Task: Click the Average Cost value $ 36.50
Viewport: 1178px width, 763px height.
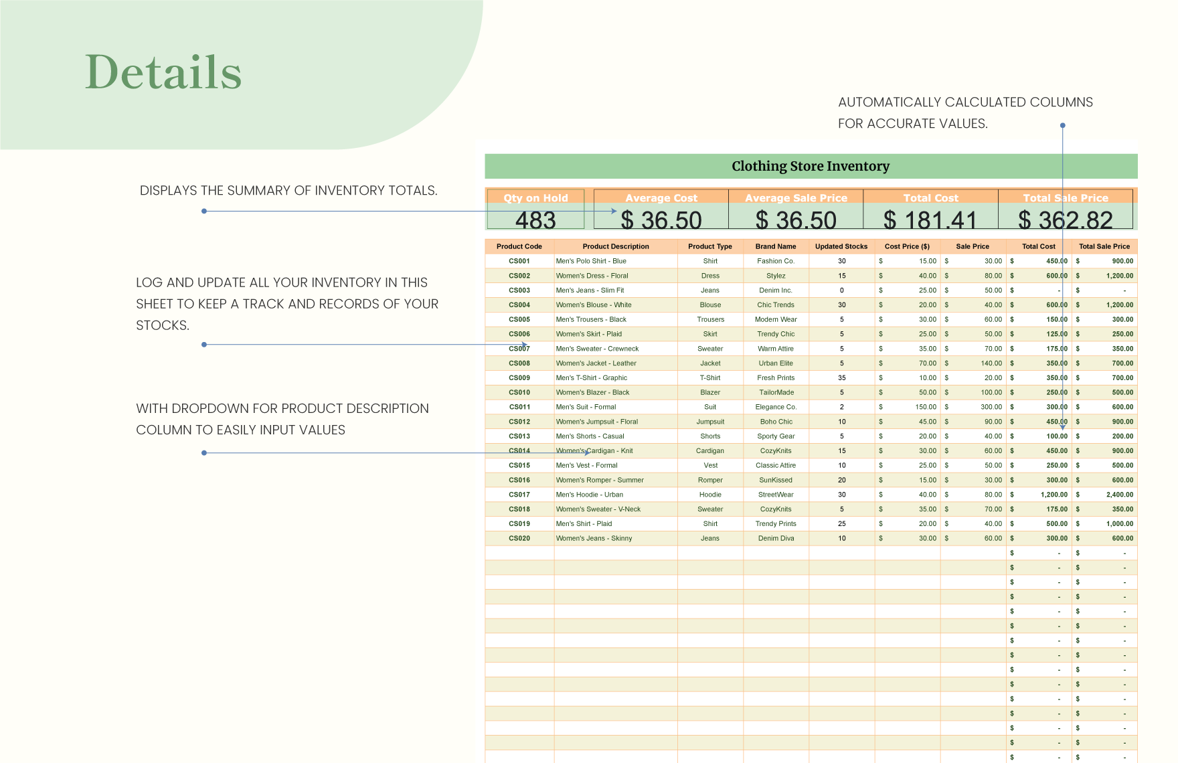Action: point(661,220)
